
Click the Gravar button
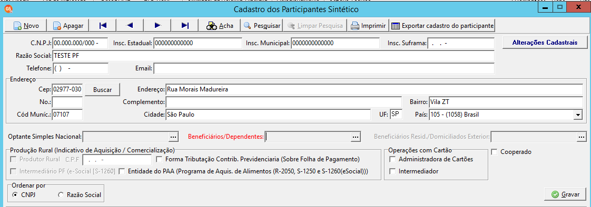[565, 194]
